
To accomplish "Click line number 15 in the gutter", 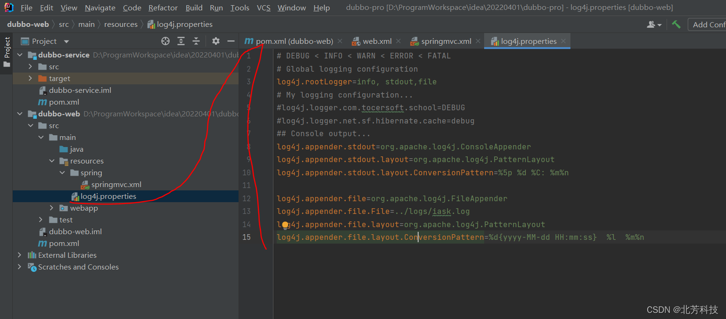I will [x=247, y=237].
